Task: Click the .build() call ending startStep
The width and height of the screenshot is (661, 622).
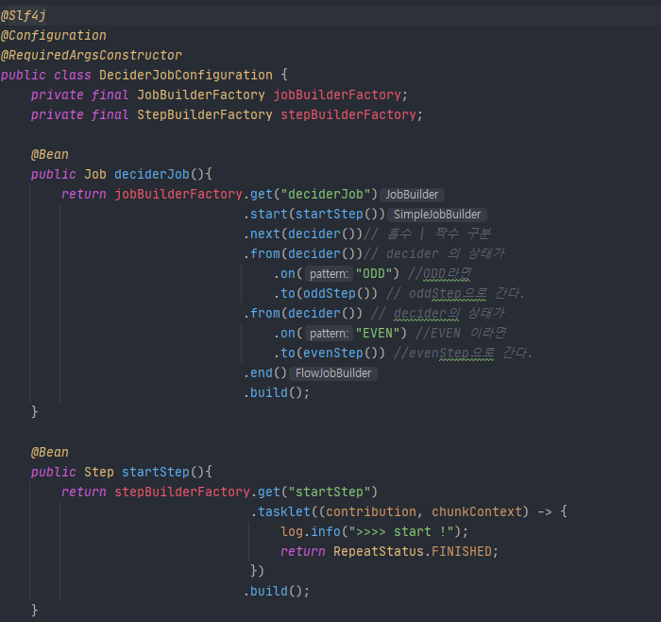Action: [277, 591]
